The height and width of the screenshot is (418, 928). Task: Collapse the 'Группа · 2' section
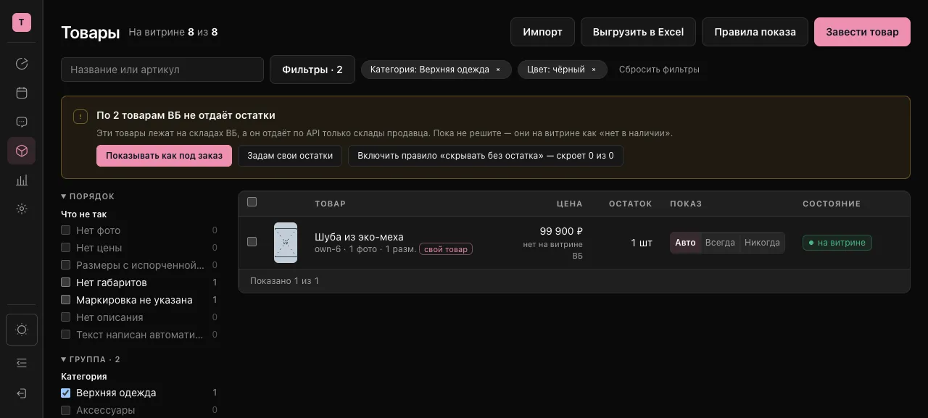click(91, 359)
